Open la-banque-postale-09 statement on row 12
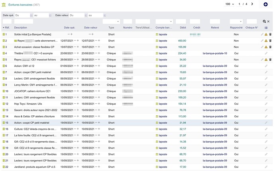 [215, 104]
